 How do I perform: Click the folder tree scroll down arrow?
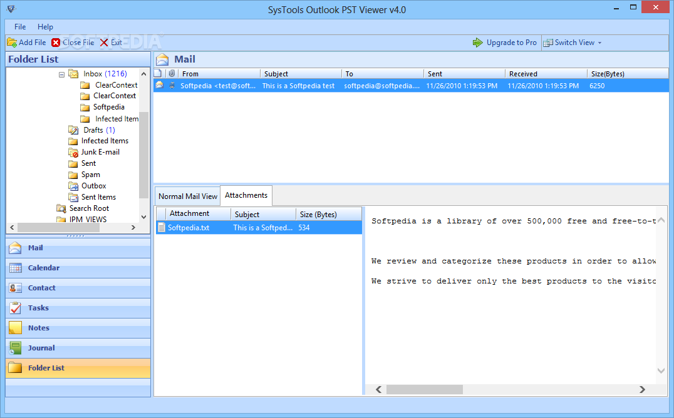(143, 217)
